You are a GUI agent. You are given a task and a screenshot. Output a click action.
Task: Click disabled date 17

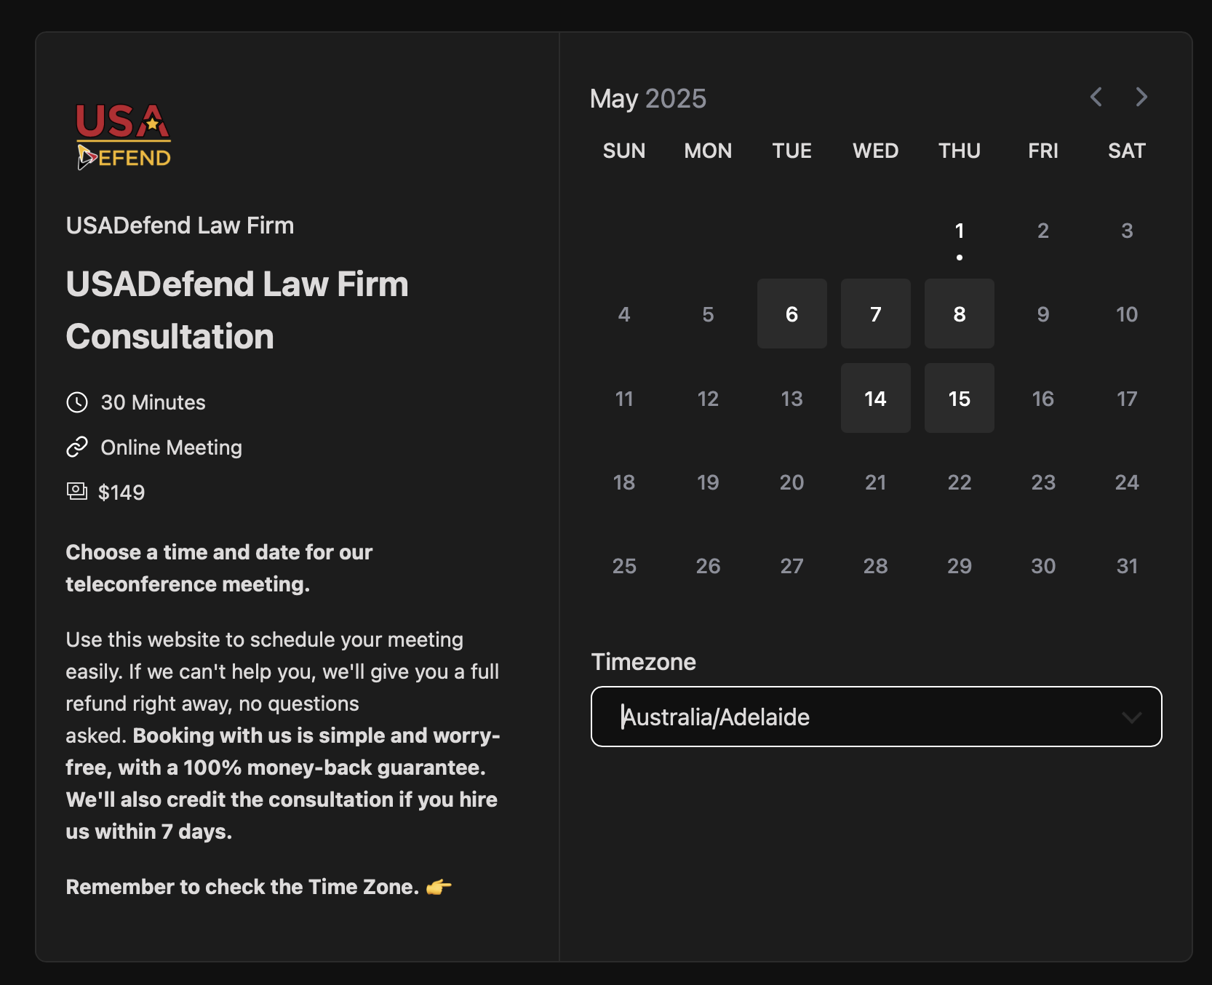(1127, 398)
